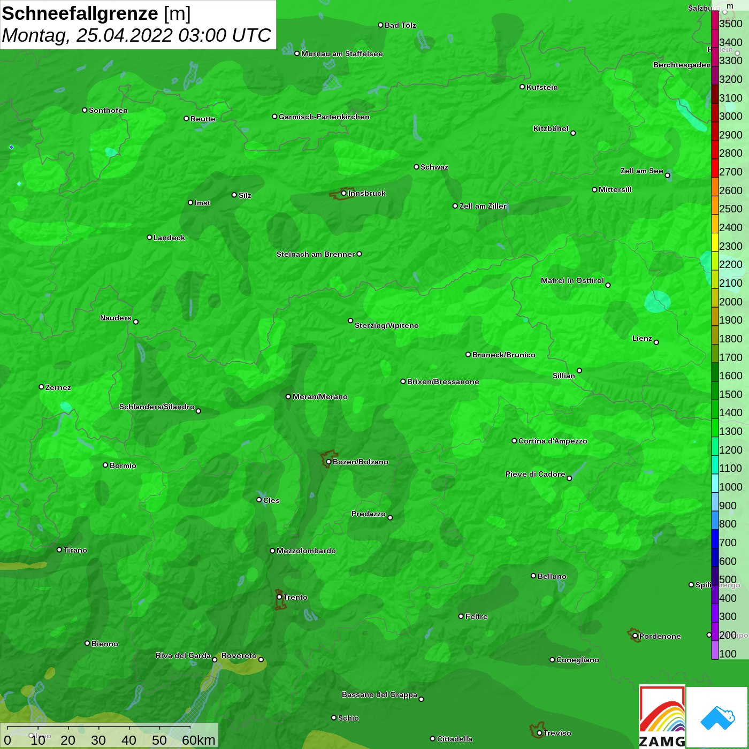Click the ZAMG rainbow logo
749x749 pixels.
[x=662, y=716]
